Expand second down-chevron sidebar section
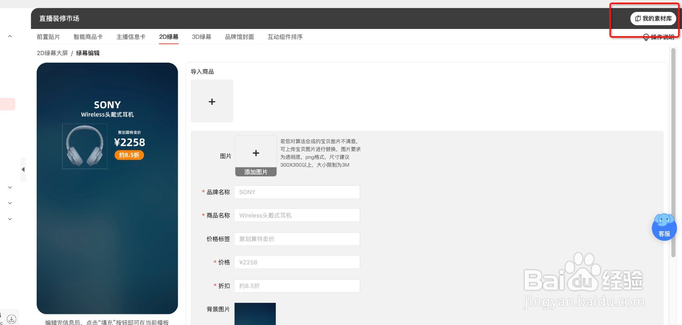This screenshot has height=325, width=682. point(10,203)
